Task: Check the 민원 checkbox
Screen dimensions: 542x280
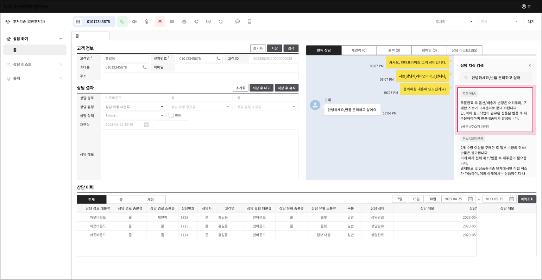Action: (x=171, y=115)
